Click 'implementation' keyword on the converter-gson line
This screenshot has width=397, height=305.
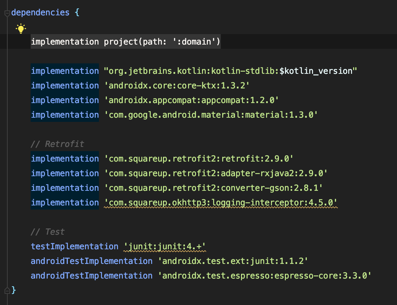pos(65,188)
